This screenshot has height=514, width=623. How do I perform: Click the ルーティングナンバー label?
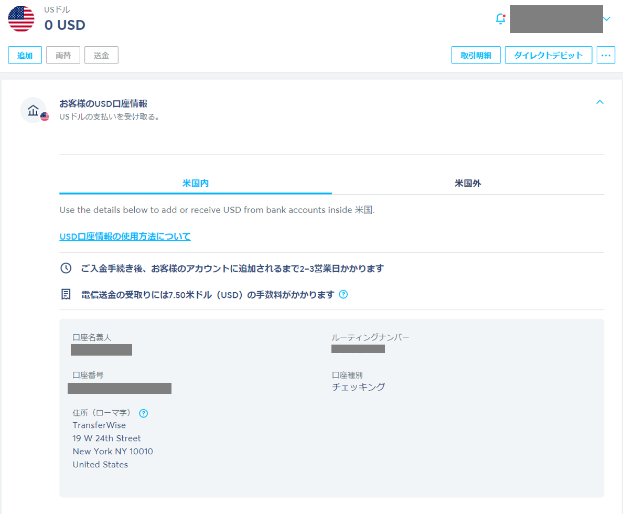click(370, 337)
